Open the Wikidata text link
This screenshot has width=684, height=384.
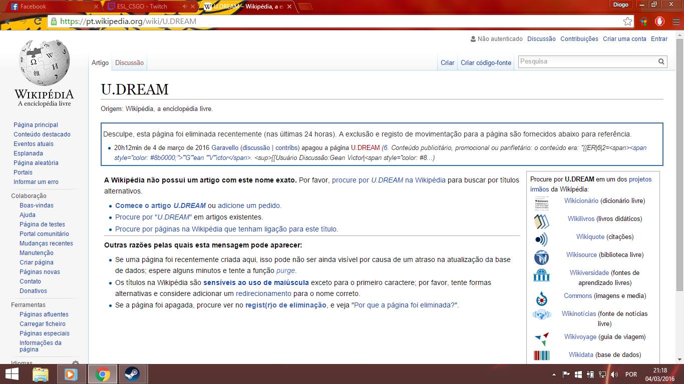[x=581, y=355]
